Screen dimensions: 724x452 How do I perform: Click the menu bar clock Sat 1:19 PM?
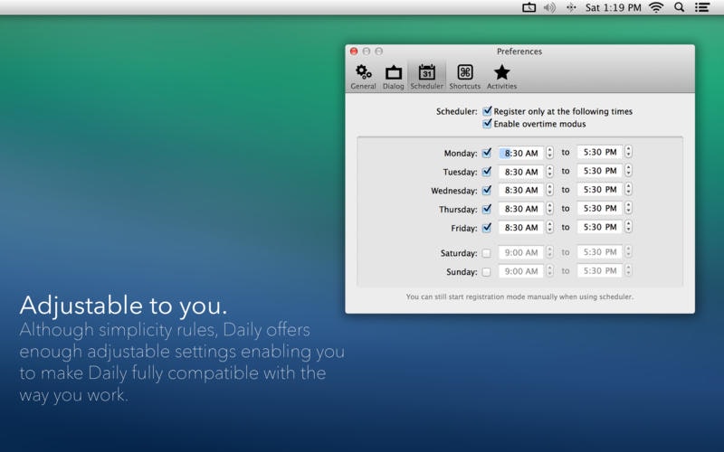click(614, 7)
